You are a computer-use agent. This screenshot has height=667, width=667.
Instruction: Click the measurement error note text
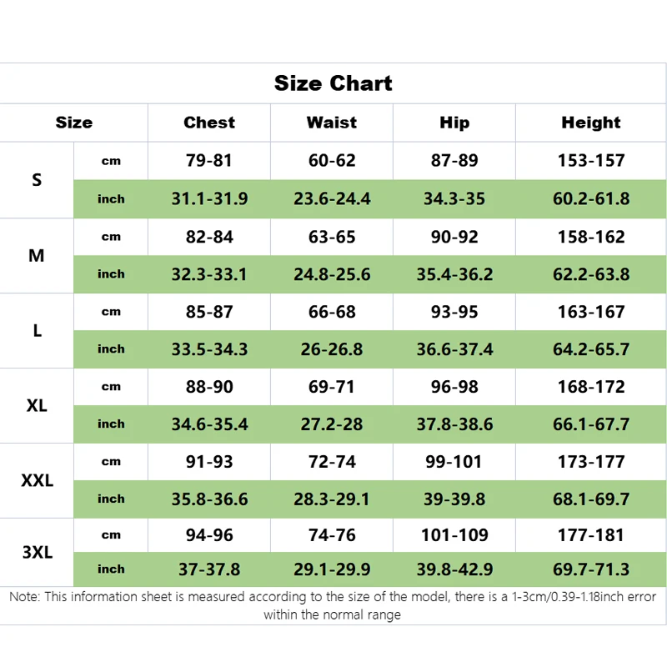tap(333, 605)
